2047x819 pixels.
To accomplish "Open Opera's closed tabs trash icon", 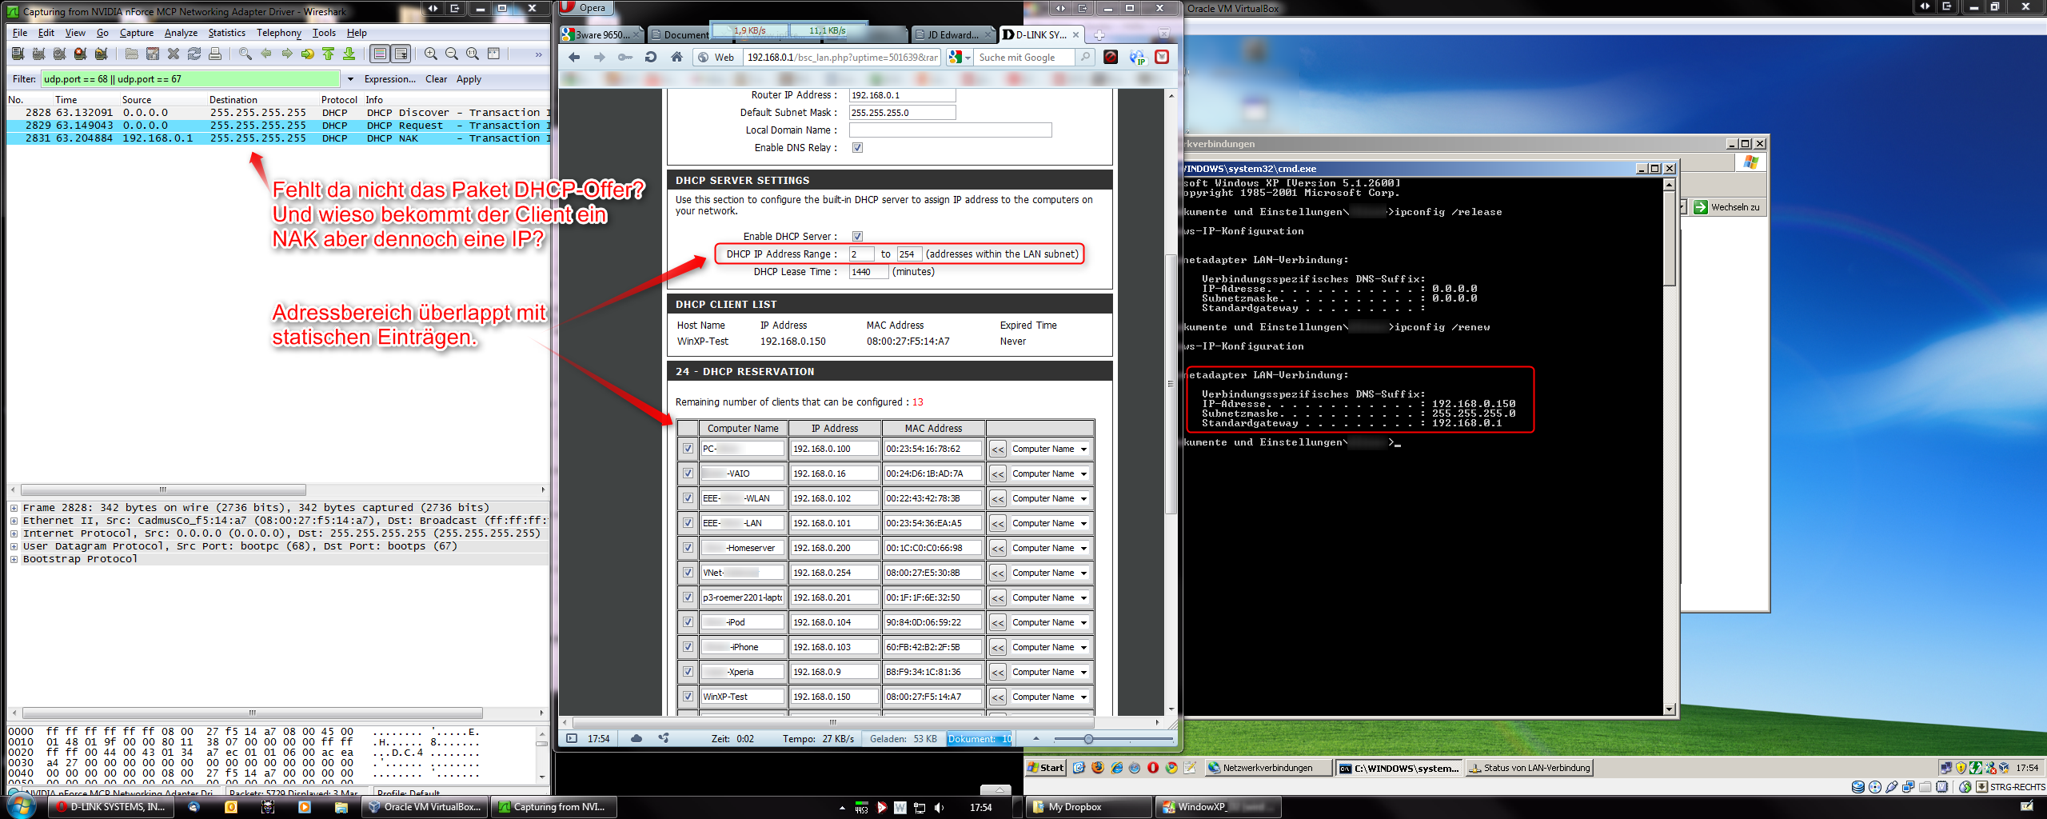I will point(1164,34).
